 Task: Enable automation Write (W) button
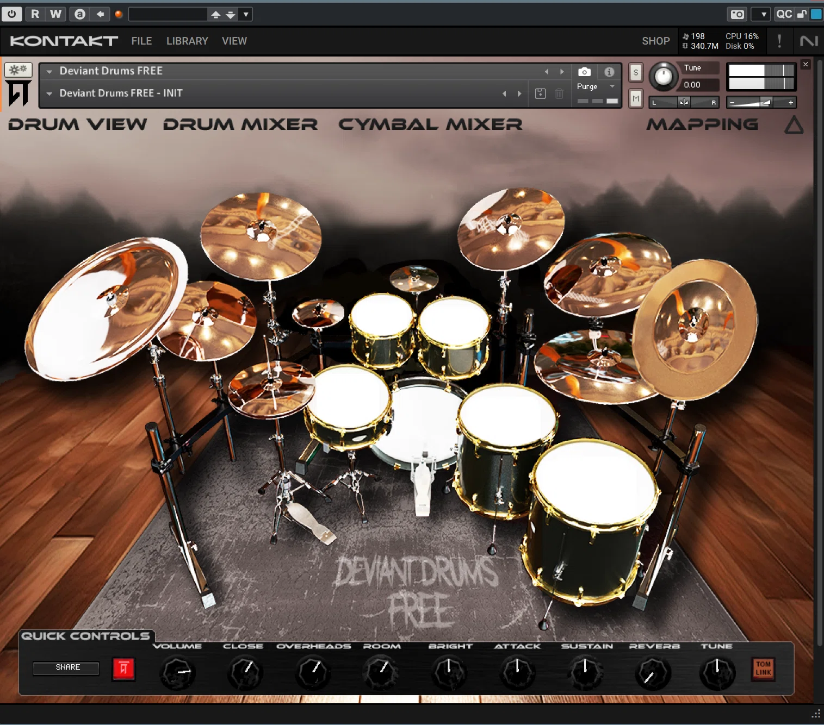[55, 14]
